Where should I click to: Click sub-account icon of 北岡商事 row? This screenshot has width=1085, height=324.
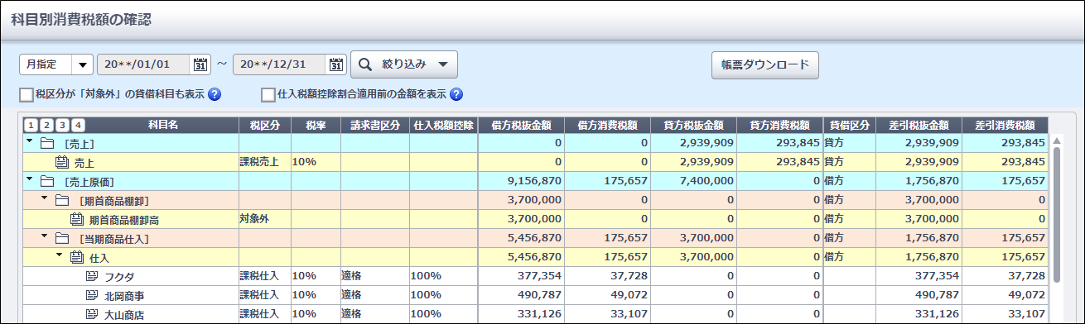click(x=92, y=295)
